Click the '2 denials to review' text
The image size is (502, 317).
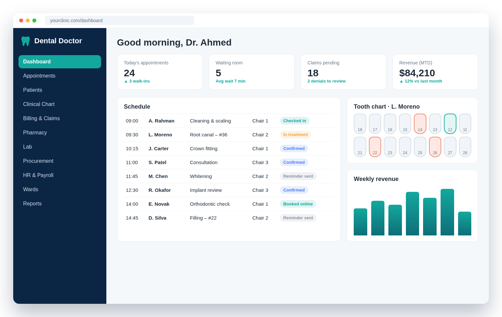point(326,81)
